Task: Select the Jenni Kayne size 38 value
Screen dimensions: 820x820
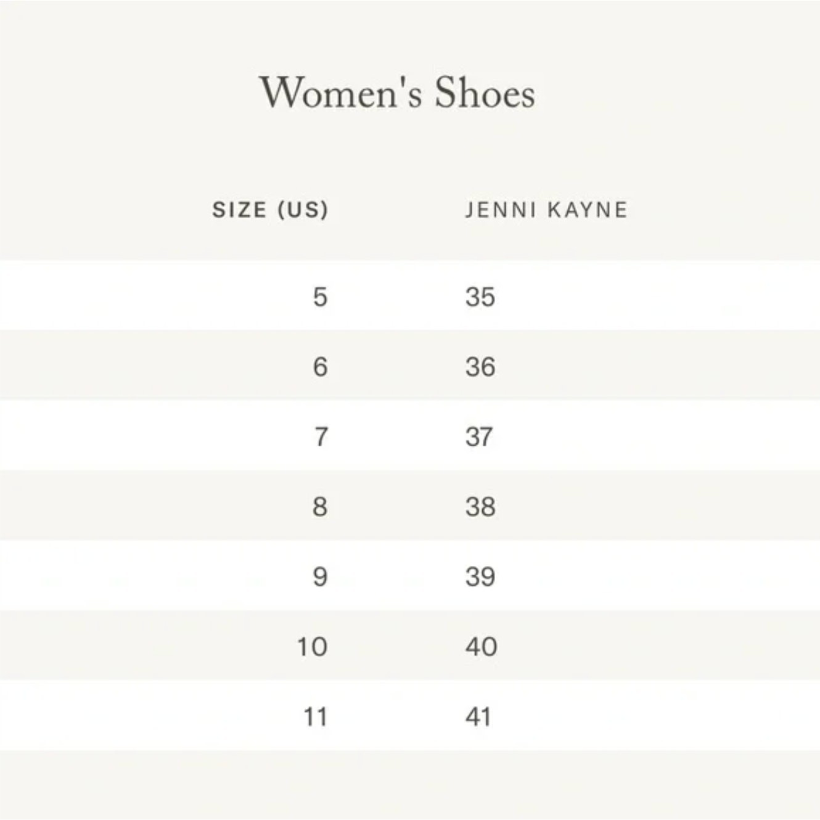Action: 480,507
